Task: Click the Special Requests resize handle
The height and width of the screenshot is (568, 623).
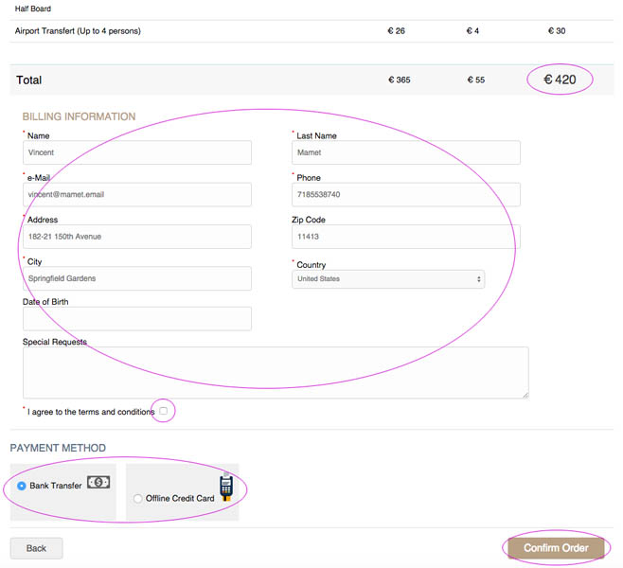Action: tap(525, 394)
